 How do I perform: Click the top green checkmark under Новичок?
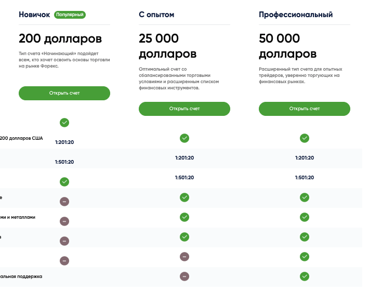(x=64, y=123)
